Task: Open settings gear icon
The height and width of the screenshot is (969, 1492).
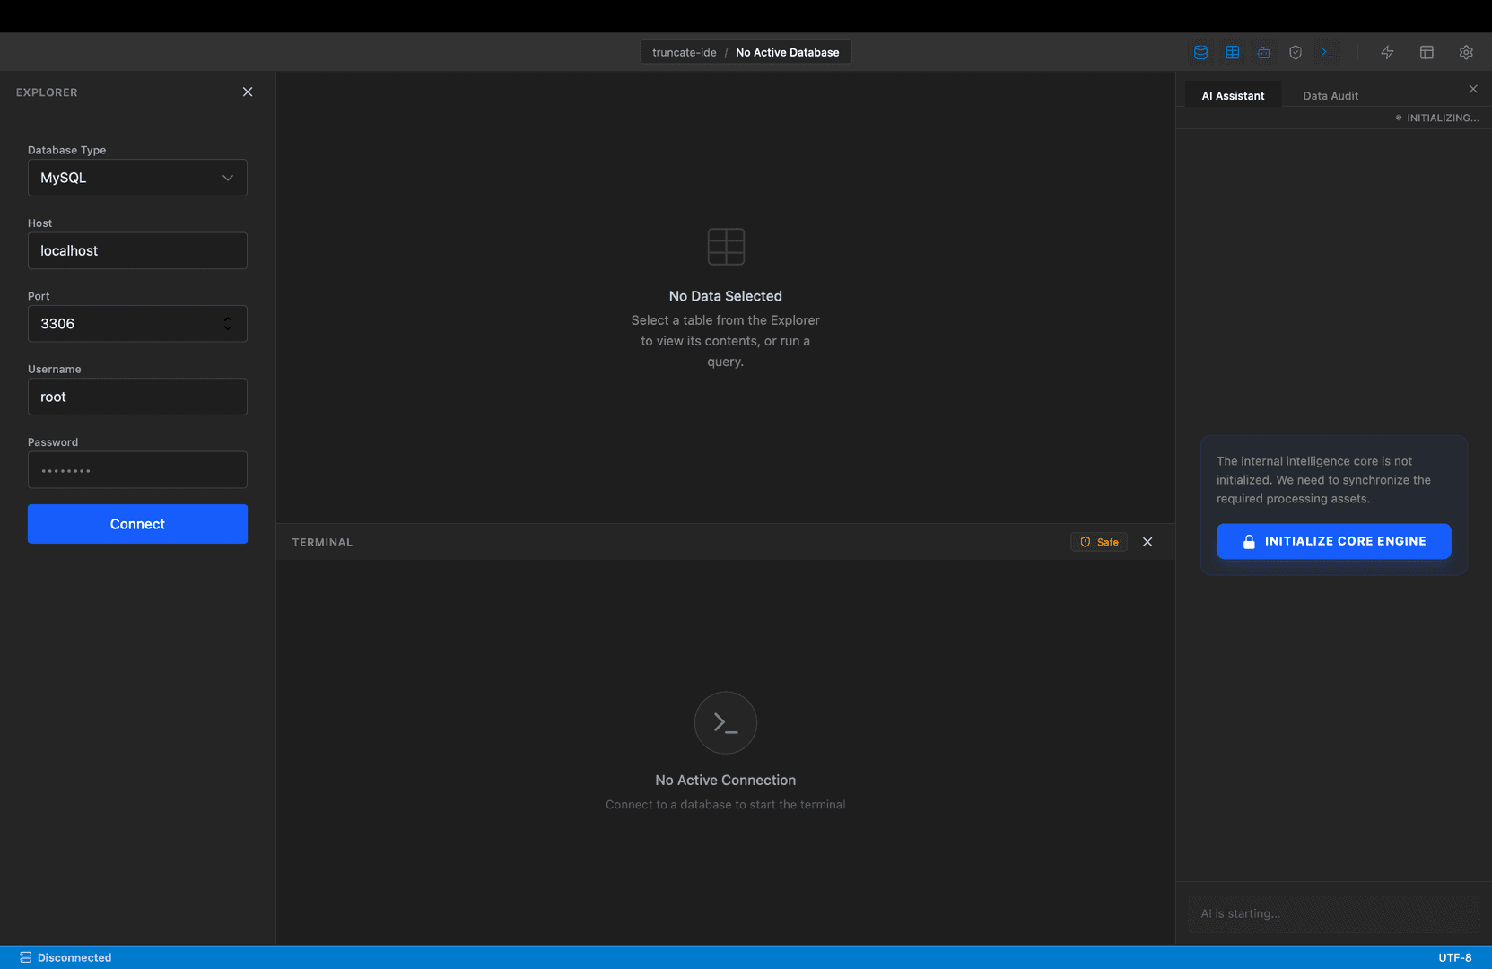Action: tap(1466, 52)
